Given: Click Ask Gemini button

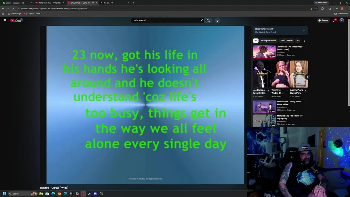Looking at the screenshot, I should coord(321,3).
